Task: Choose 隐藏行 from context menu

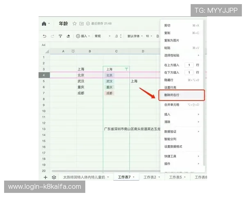Action: [182, 80]
